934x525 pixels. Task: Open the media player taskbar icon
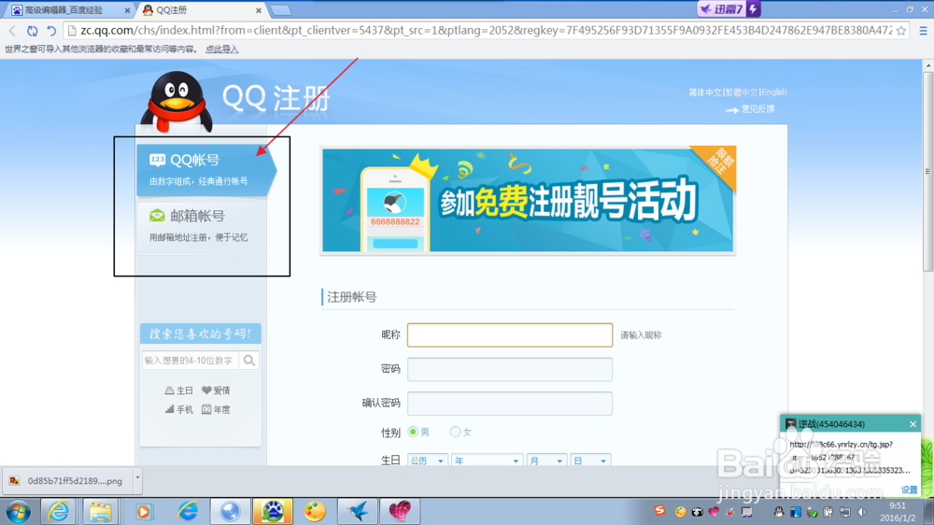[143, 511]
